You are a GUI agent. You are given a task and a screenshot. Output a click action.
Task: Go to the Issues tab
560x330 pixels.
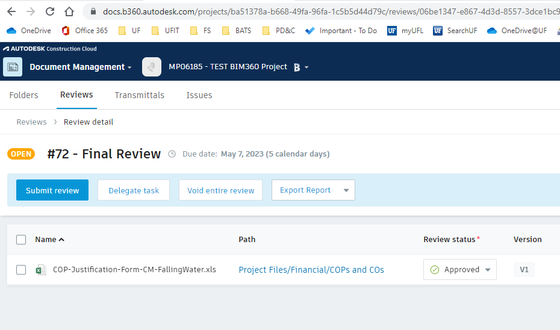tap(199, 95)
